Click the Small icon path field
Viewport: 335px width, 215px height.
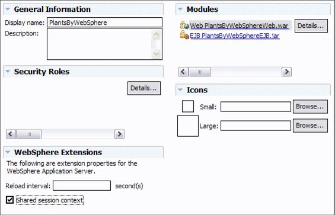pyautogui.click(x=256, y=107)
